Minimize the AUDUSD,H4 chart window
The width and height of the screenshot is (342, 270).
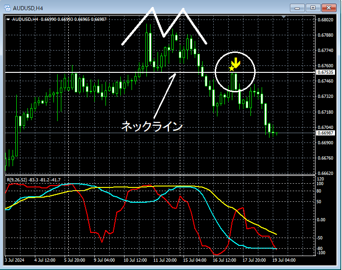click(297, 8)
